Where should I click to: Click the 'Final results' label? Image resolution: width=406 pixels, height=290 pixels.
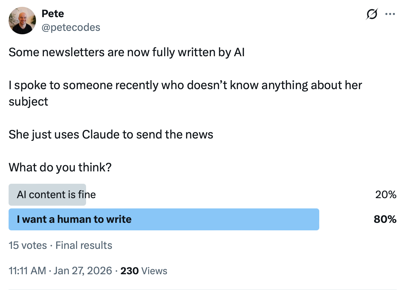point(84,245)
